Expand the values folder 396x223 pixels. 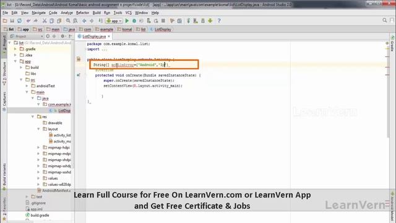pos(38,178)
